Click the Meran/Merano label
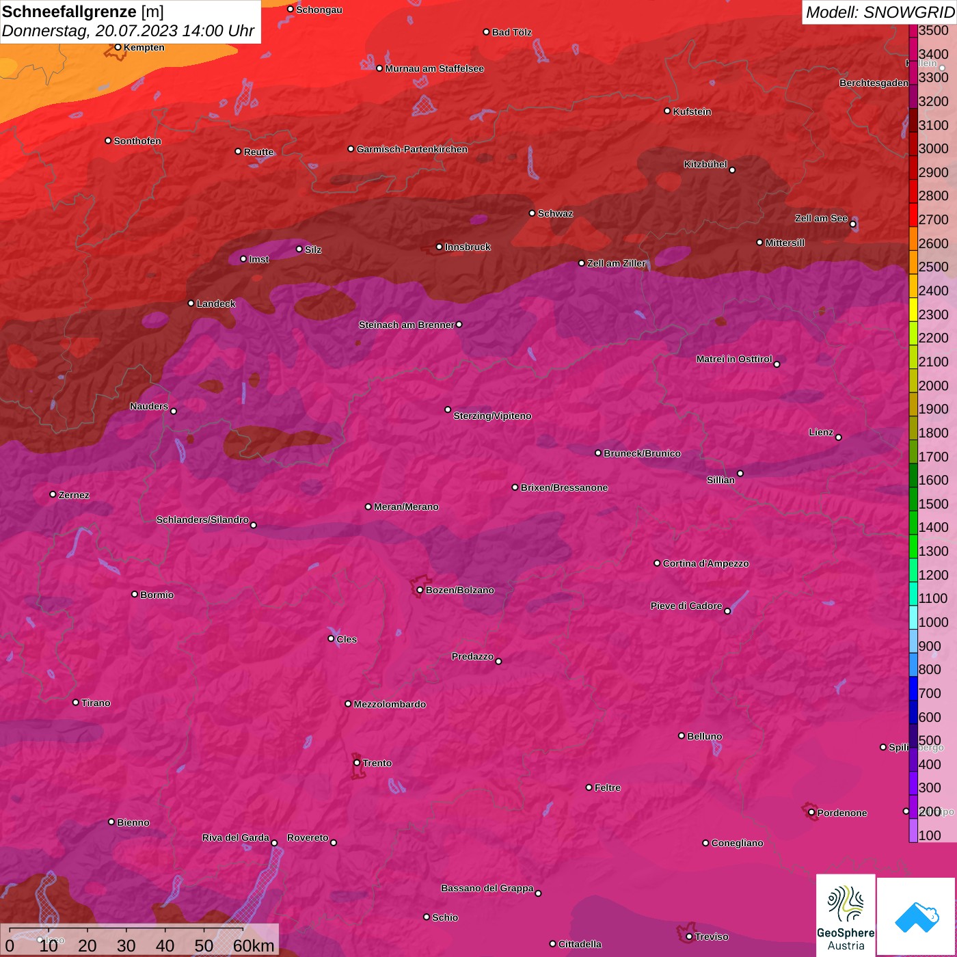Screen dimensions: 957x957 [406, 507]
